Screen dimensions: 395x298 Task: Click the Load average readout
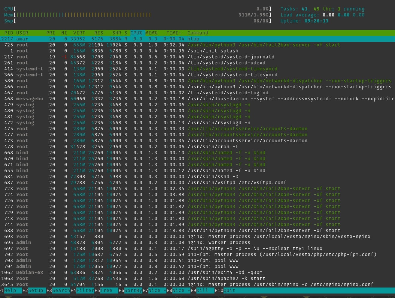click(x=322, y=15)
